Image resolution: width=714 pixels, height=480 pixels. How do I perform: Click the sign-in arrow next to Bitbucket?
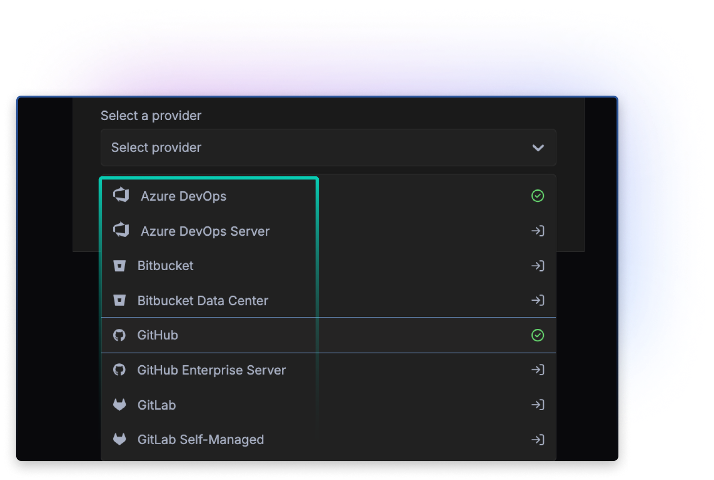(x=538, y=265)
